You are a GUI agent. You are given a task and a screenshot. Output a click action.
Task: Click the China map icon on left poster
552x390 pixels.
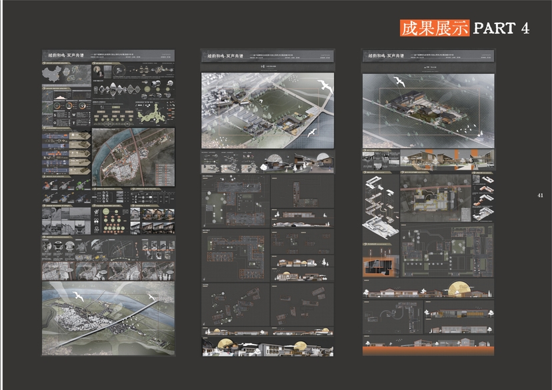(51, 73)
